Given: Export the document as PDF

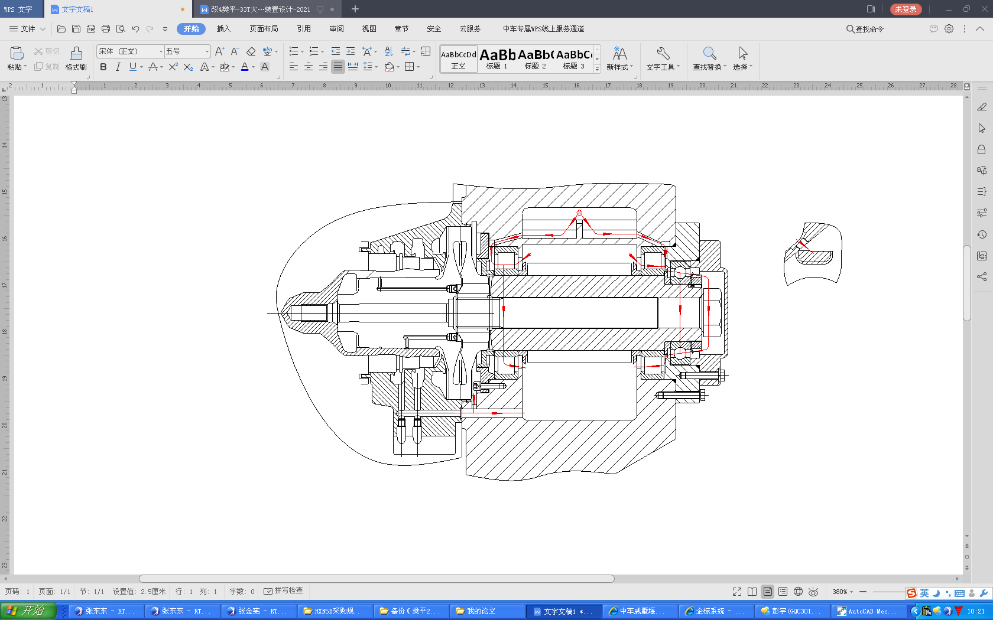Looking at the screenshot, I should (91, 29).
